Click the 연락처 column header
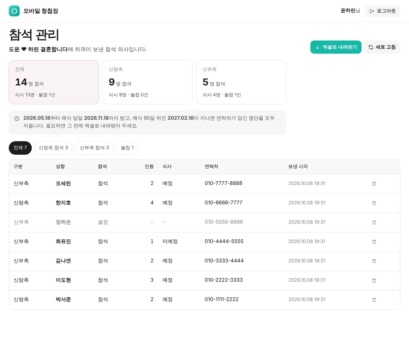The image size is (409, 339). [211, 167]
